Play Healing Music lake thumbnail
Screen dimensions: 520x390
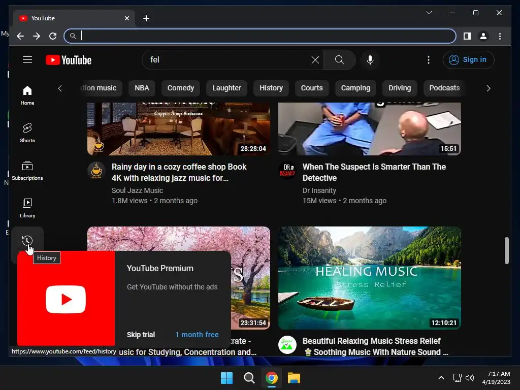pyautogui.click(x=370, y=278)
